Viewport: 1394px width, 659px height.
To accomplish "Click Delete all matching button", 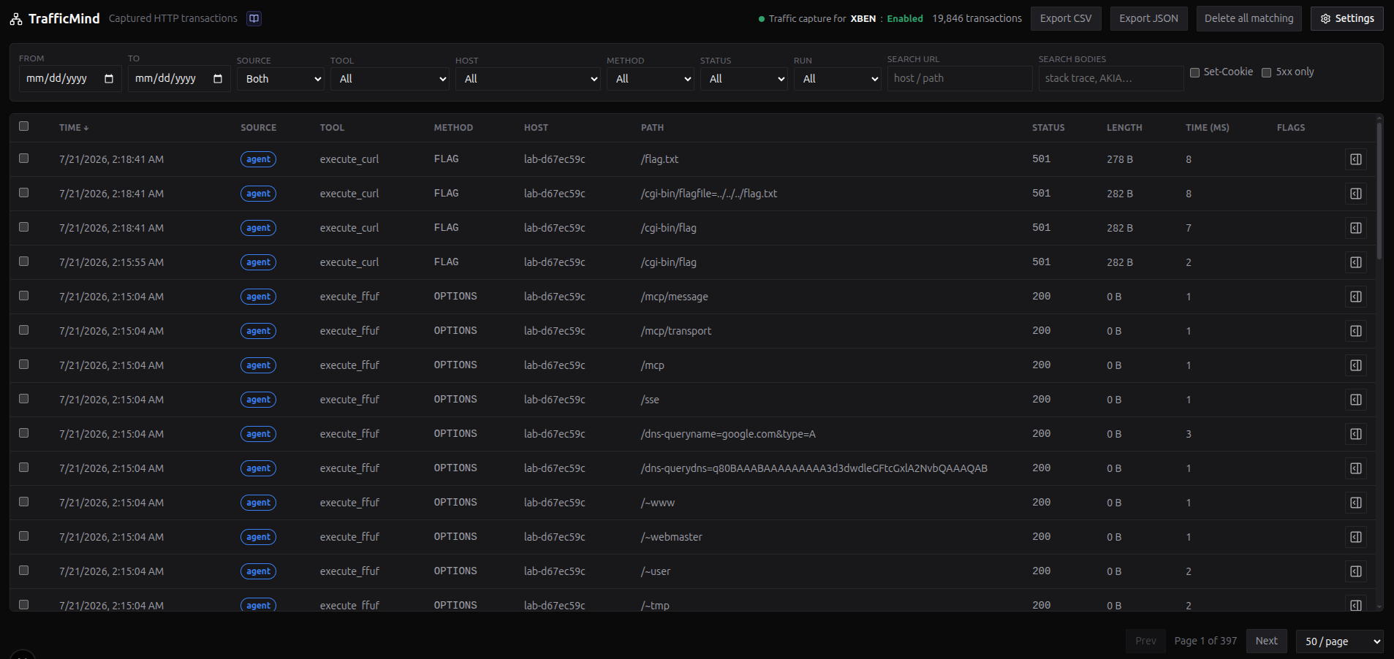I will 1249,18.
